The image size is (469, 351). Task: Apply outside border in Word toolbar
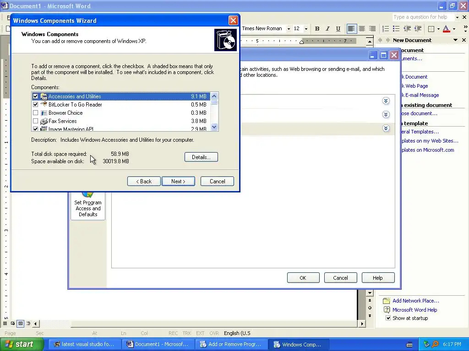tap(431, 29)
